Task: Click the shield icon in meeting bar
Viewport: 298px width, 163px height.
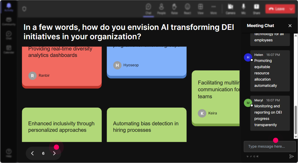Action: pyautogui.click(x=24, y=9)
